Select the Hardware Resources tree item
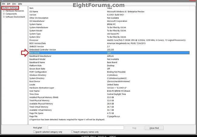 [15, 11]
